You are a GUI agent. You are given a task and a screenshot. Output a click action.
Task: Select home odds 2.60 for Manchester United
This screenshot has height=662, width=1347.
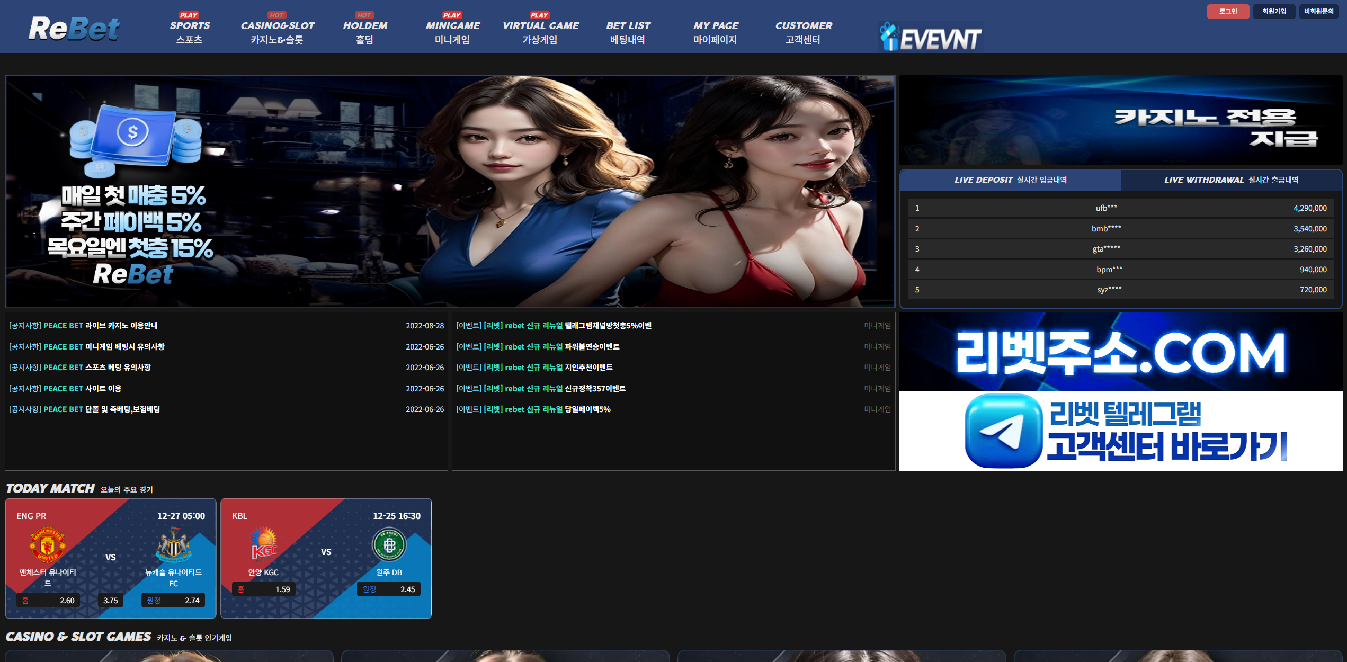pos(49,600)
